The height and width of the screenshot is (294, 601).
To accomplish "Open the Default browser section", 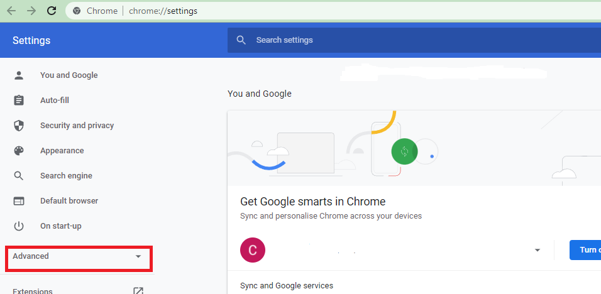I will 69,201.
